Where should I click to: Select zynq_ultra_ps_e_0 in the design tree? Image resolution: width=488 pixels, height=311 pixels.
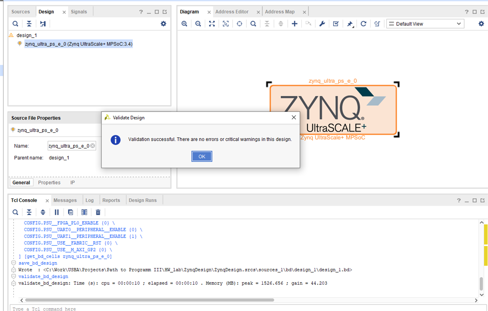click(78, 44)
